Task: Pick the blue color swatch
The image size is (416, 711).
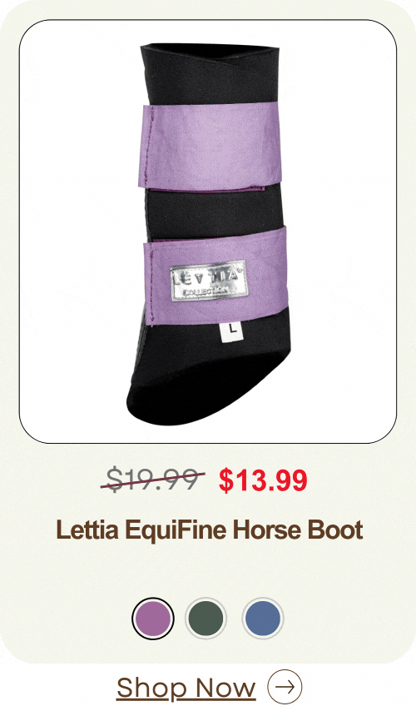Action: [263, 618]
